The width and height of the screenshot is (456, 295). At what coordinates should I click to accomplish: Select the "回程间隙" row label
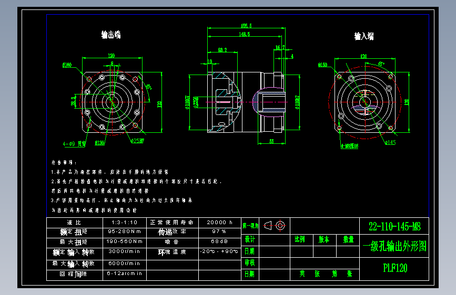point(73,274)
